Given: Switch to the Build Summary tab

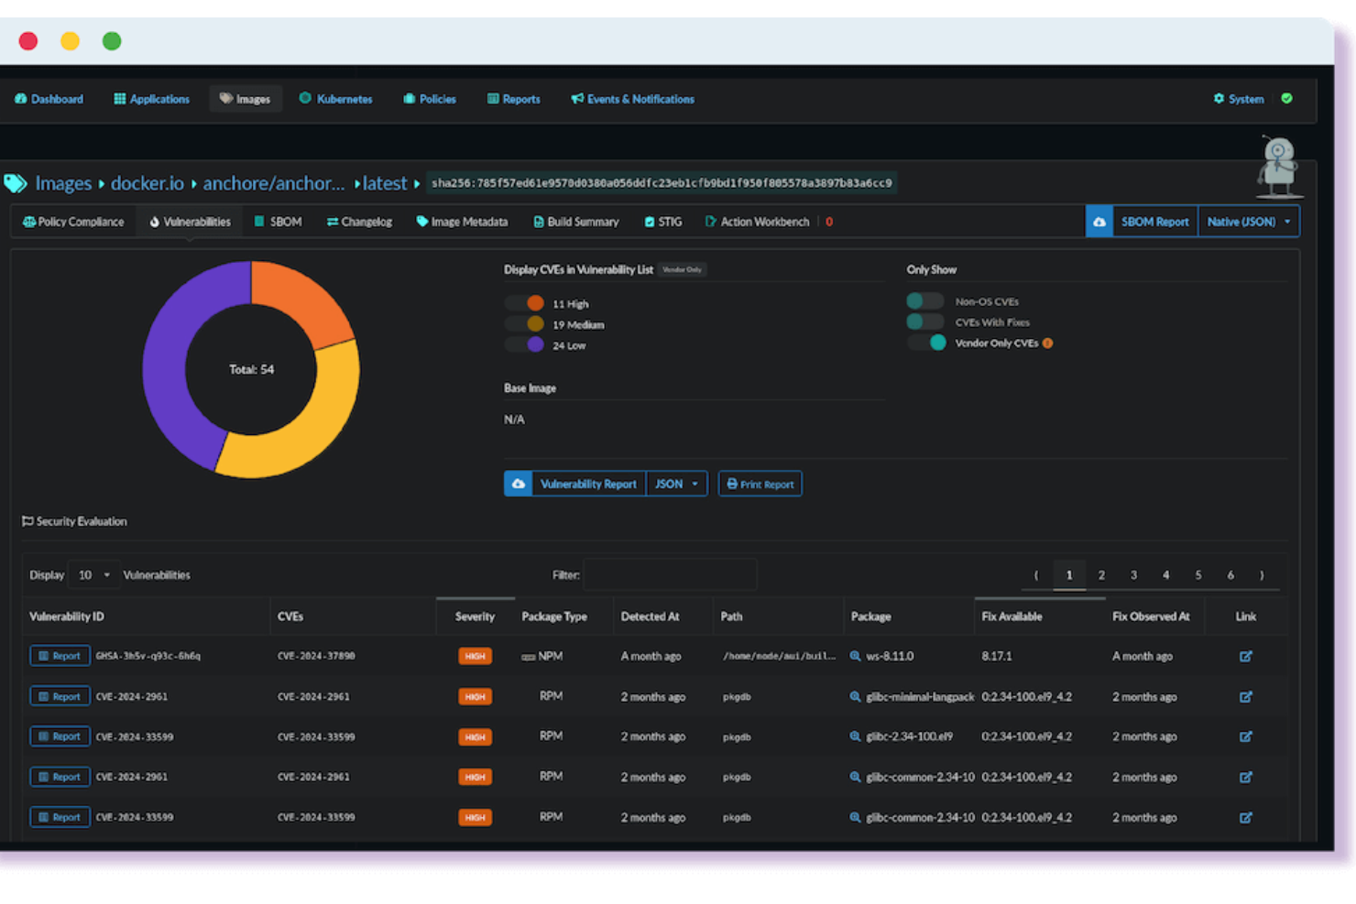Looking at the screenshot, I should point(576,222).
